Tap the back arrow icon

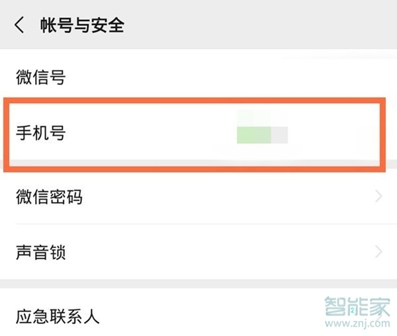pos(19,25)
